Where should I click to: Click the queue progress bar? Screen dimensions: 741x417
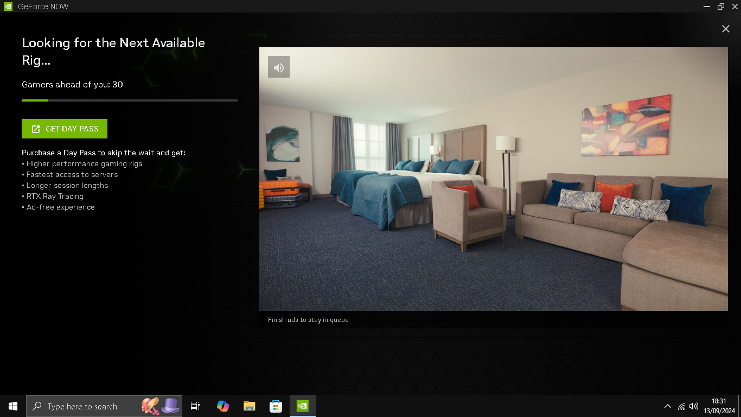pyautogui.click(x=130, y=100)
